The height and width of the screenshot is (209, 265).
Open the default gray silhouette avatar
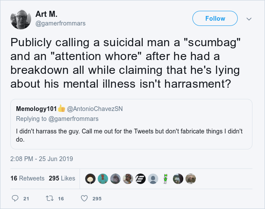click(x=153, y=179)
